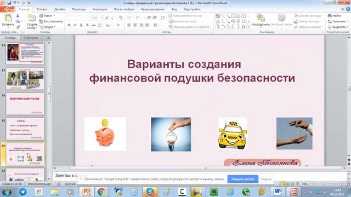Open the Раздел section dropdown
The height and width of the screenshot is (197, 351).
48,27
